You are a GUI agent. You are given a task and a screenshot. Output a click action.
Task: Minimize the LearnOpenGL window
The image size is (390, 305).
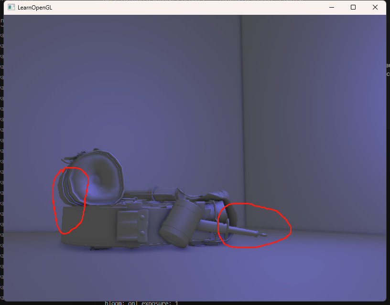[332, 8]
